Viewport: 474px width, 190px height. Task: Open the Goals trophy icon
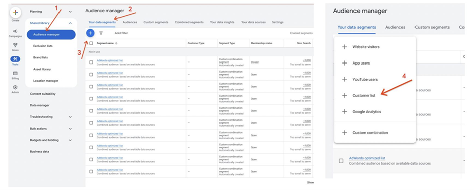pyautogui.click(x=15, y=45)
